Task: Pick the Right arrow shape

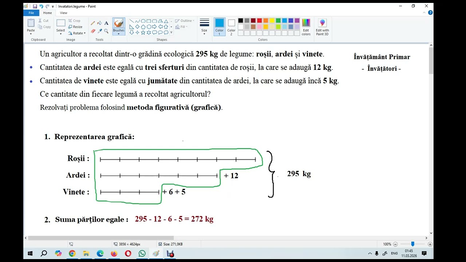Action: click(x=155, y=27)
